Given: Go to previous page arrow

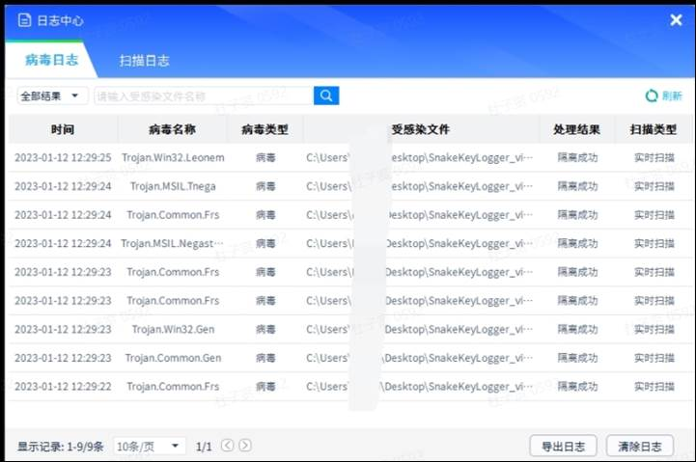Looking at the screenshot, I should [228, 446].
